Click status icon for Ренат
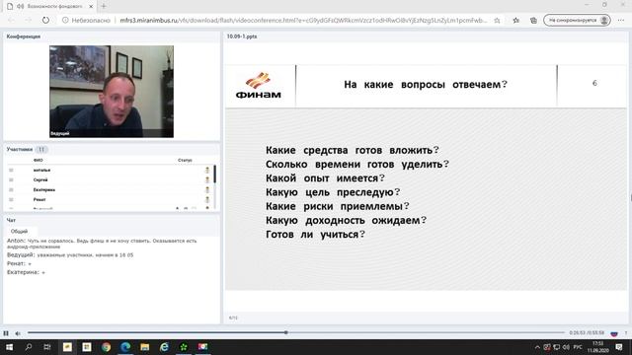 coord(207,199)
